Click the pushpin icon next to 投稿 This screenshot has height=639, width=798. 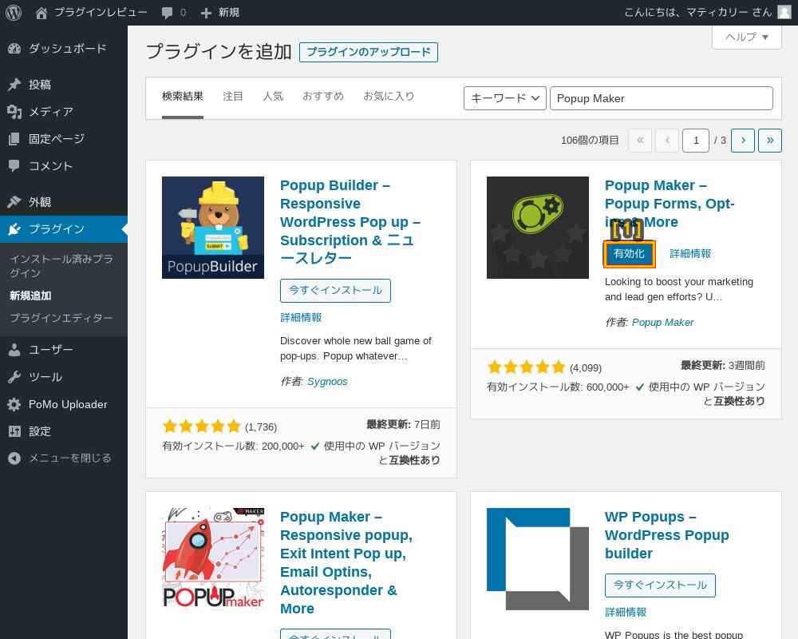coord(14,85)
